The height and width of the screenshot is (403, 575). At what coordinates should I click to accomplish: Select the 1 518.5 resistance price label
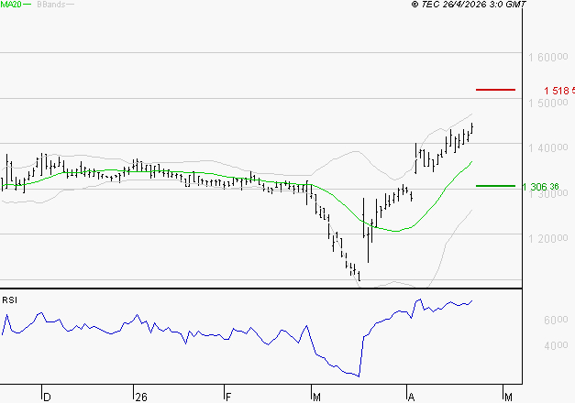pos(558,91)
